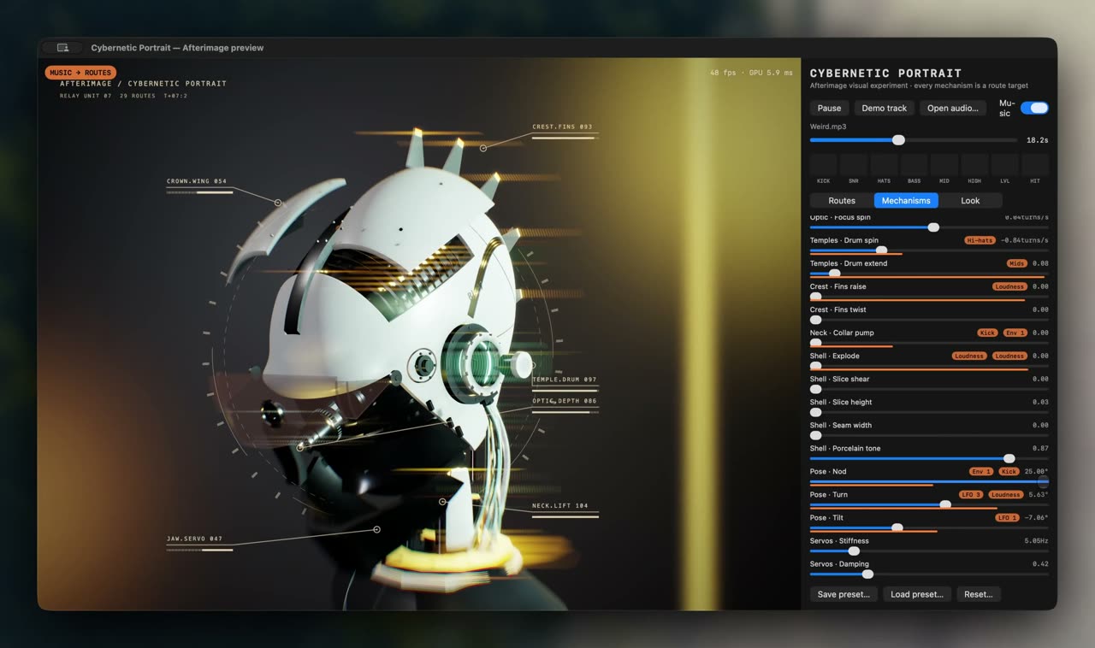Click Save preset... button
Viewport: 1095px width, 648px height.
[843, 594]
